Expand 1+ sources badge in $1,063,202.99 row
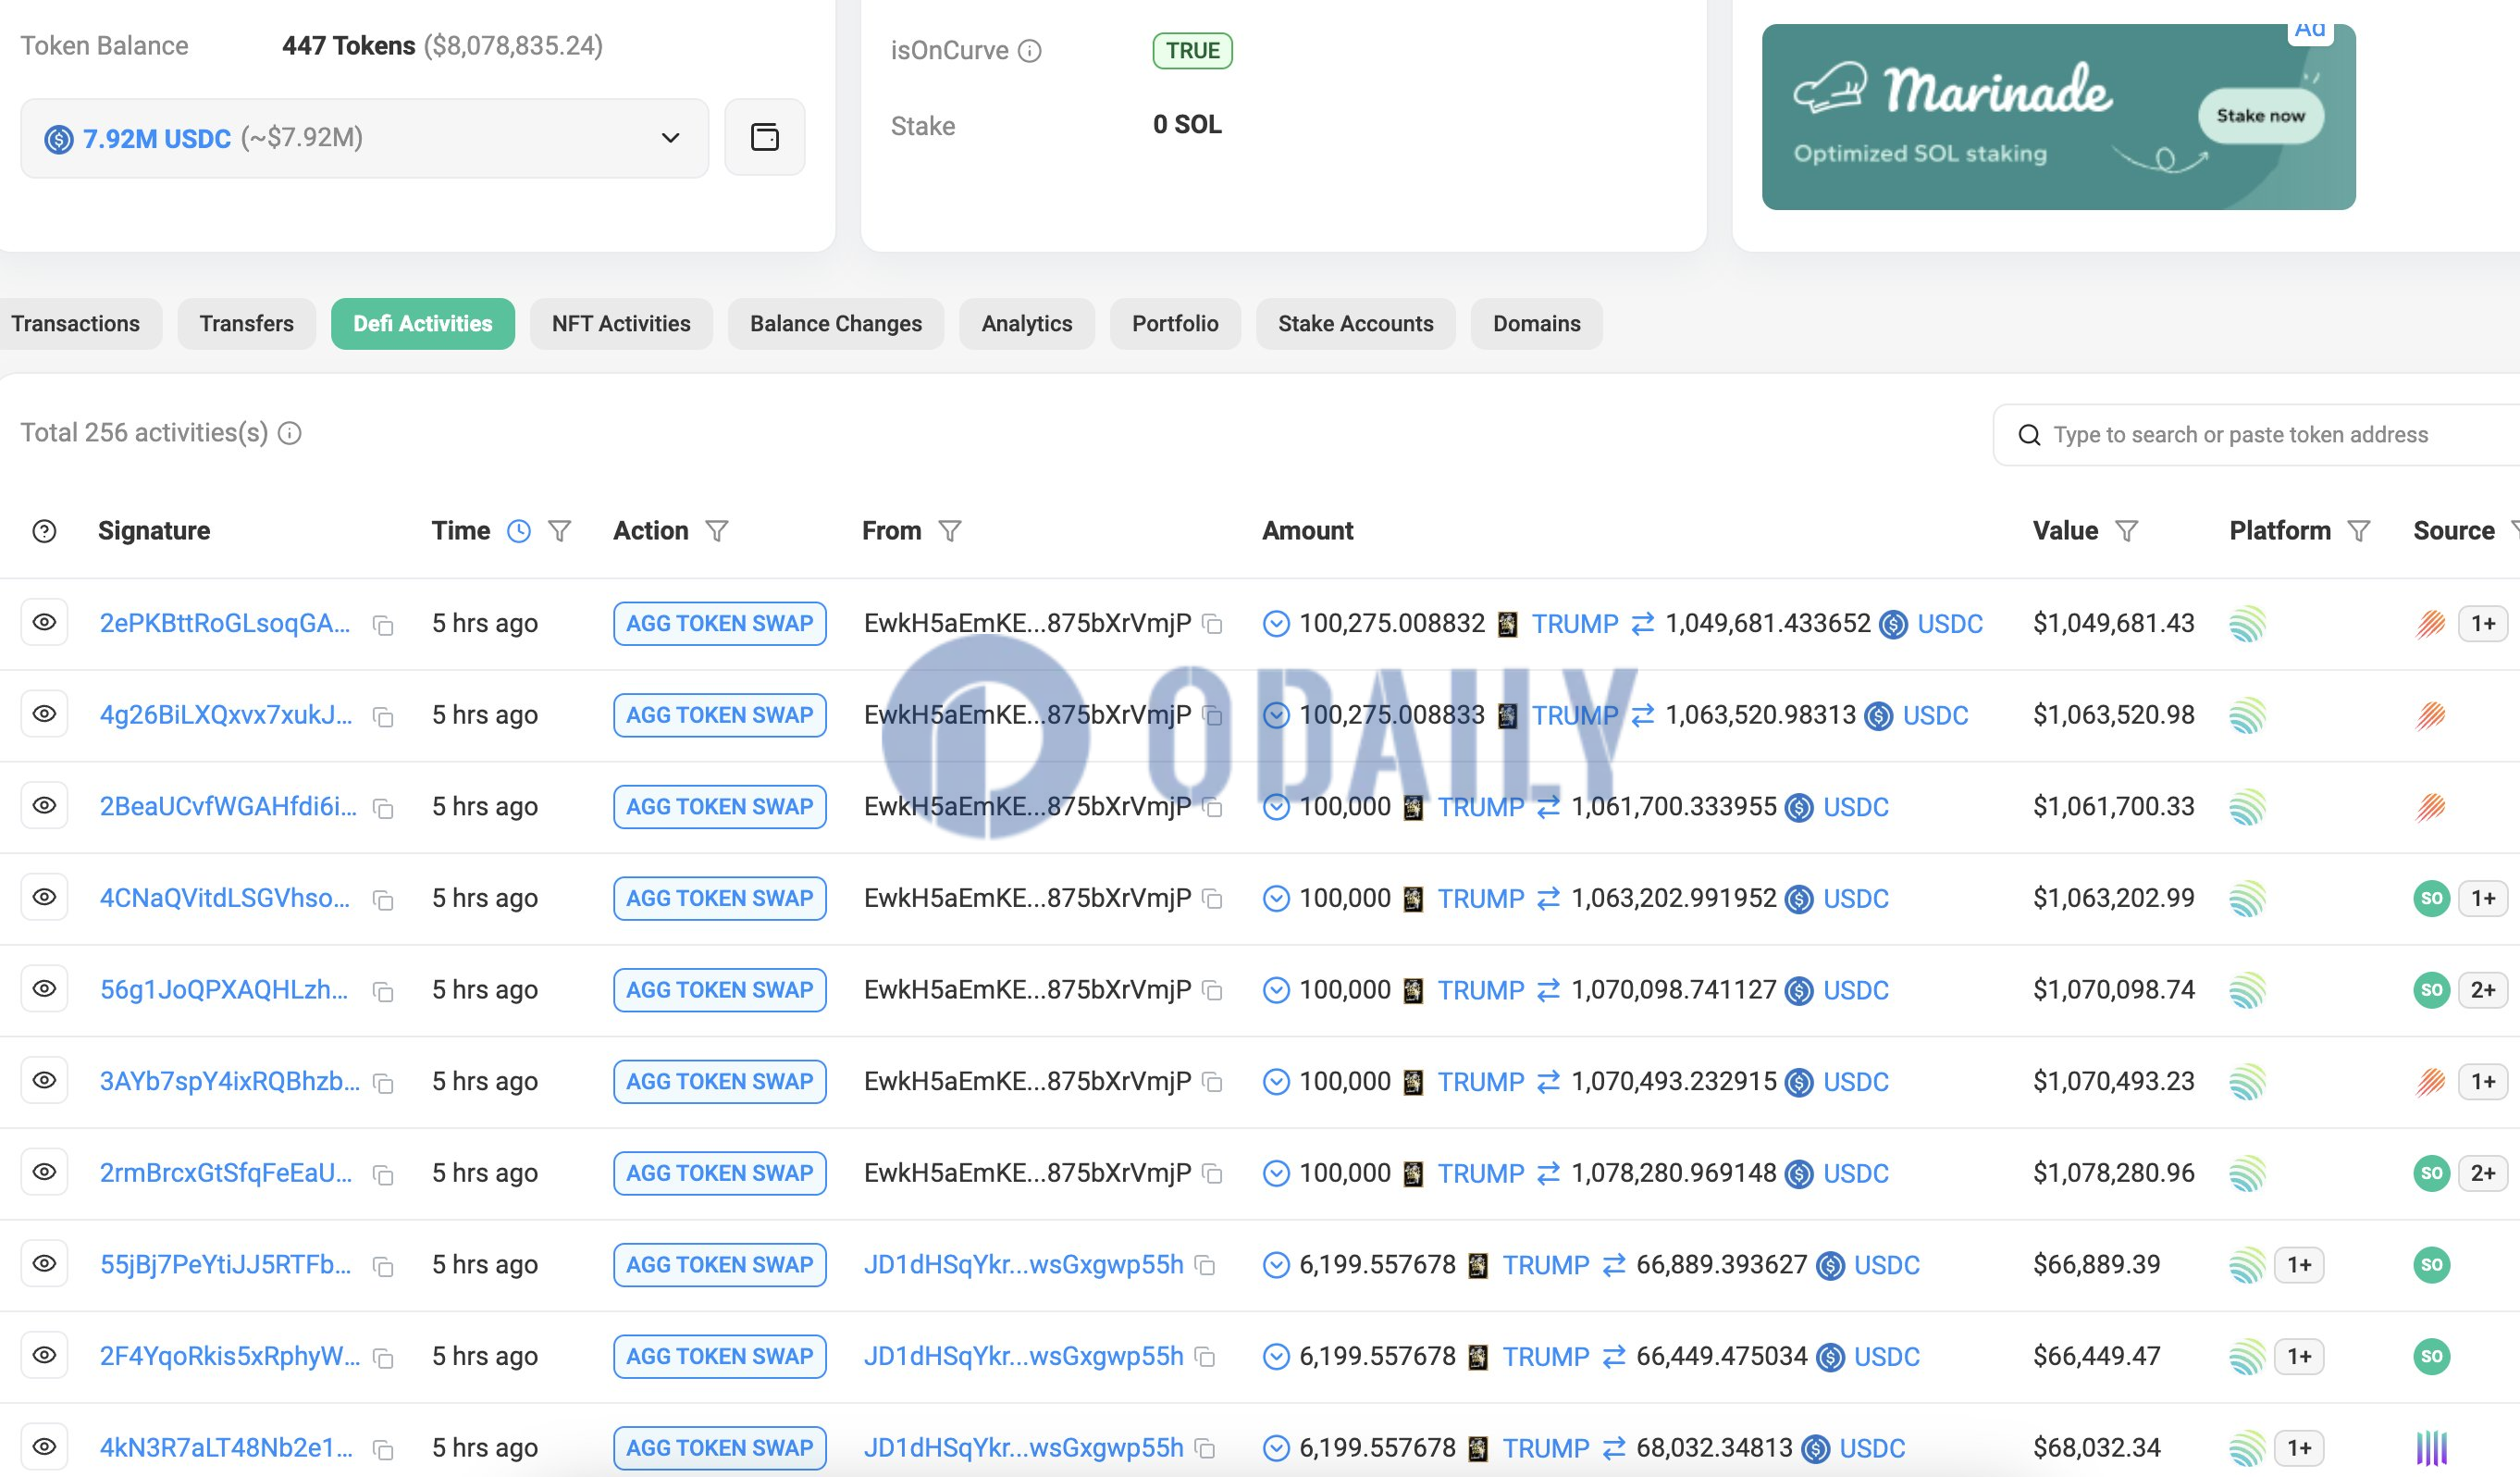Screen dimensions: 2520x1477 [x=2483, y=899]
